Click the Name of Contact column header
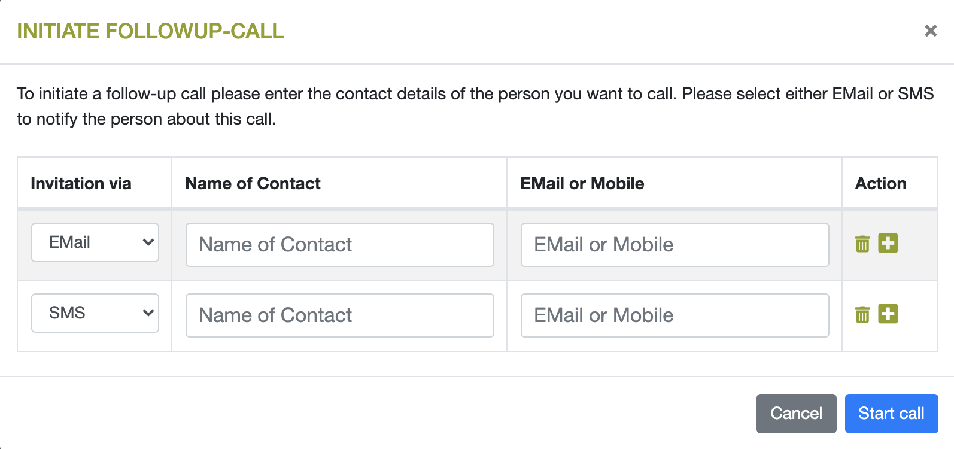The height and width of the screenshot is (449, 954). click(x=253, y=184)
